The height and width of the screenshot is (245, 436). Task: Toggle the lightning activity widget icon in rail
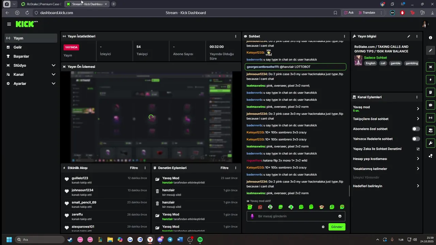pos(431,80)
